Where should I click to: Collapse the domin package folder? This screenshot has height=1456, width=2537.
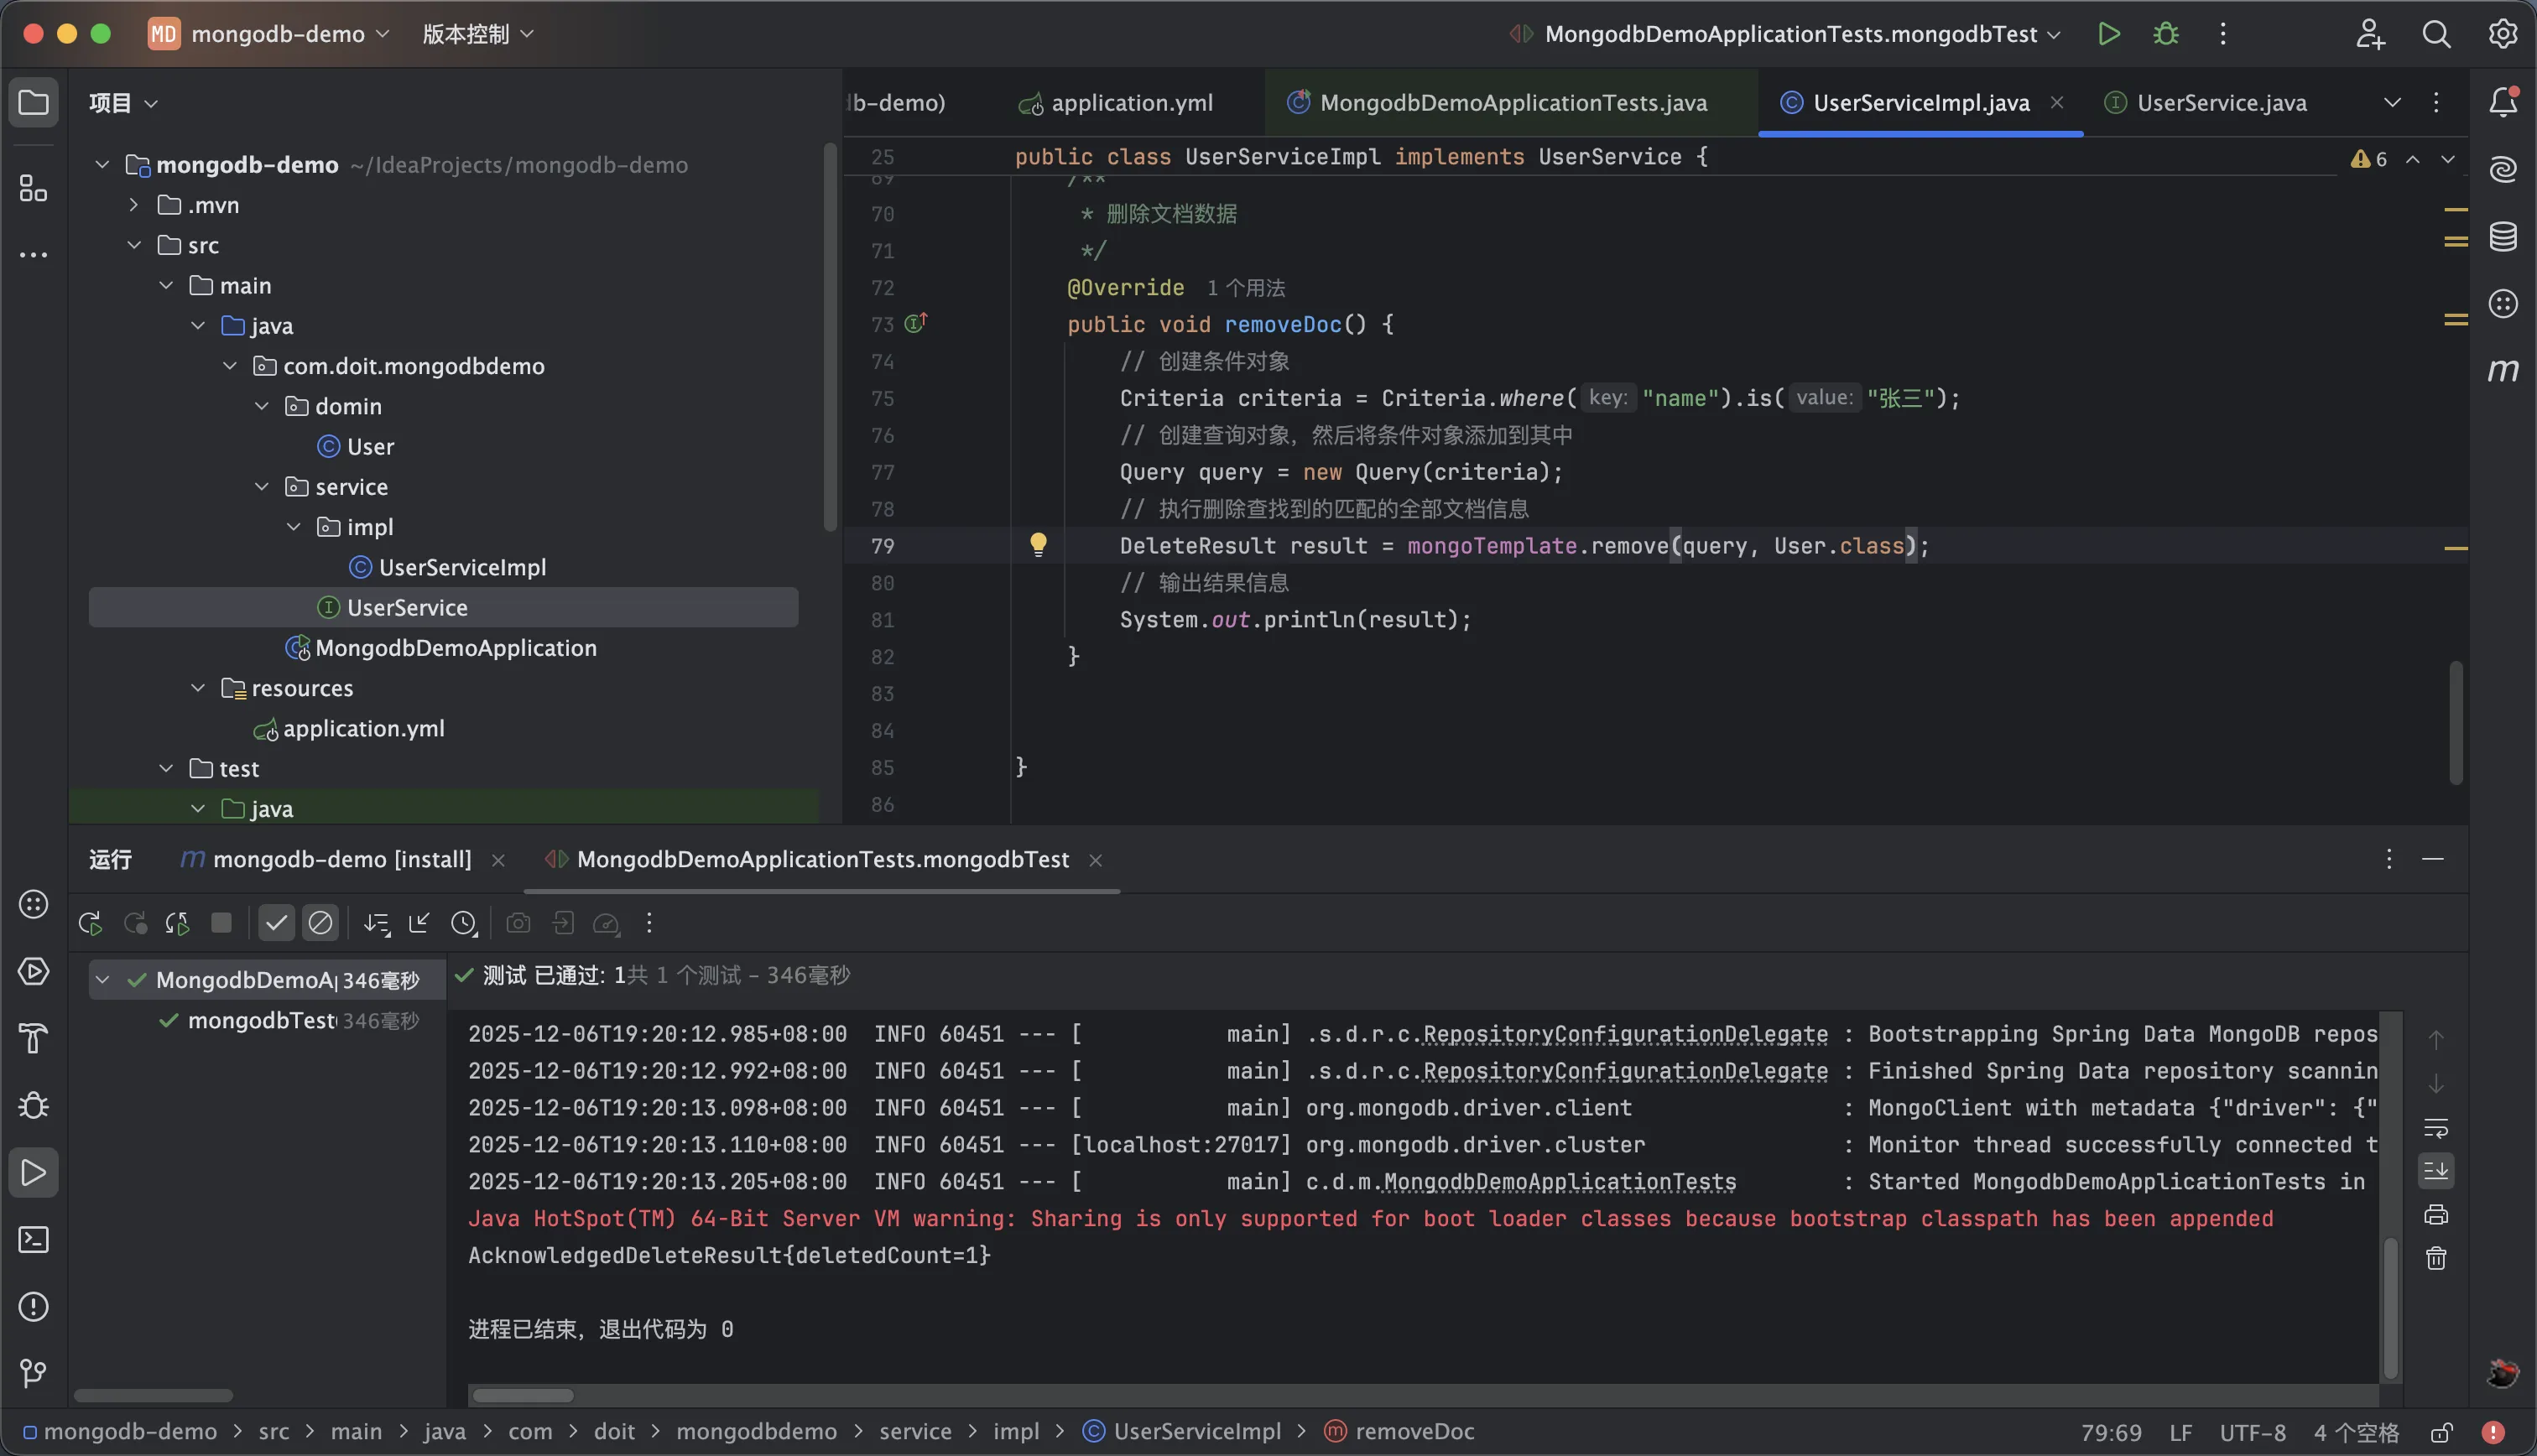262,406
